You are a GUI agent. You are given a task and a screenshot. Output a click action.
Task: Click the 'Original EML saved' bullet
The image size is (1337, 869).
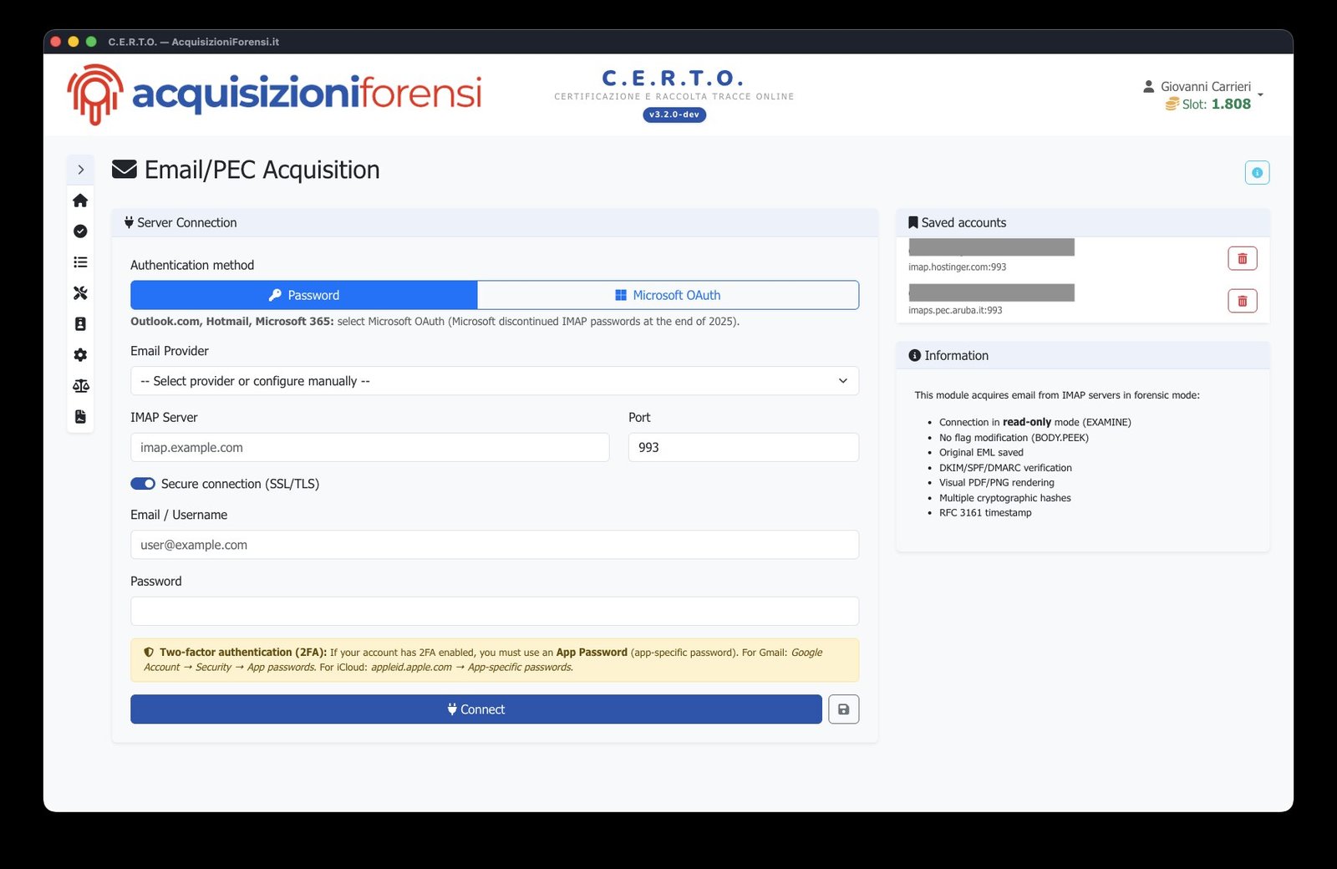pos(981,453)
